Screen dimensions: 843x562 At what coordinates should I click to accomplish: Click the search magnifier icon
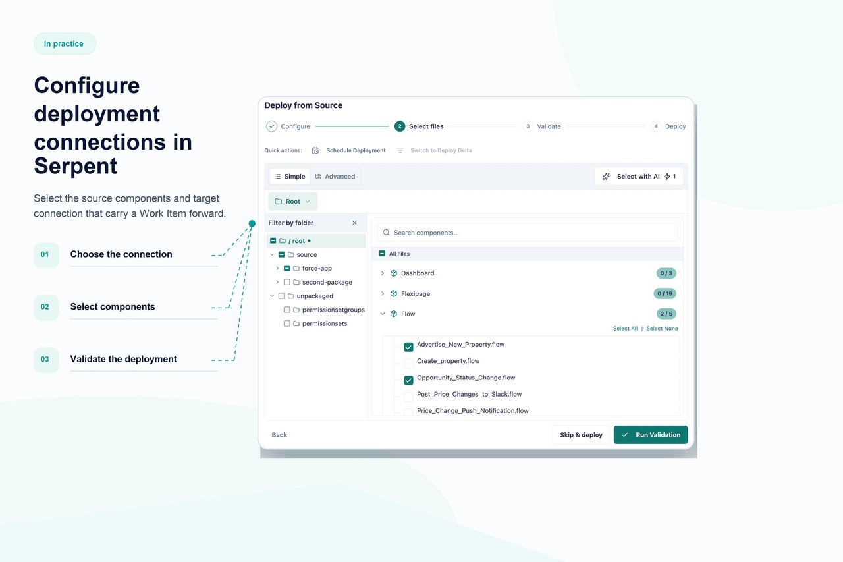(386, 233)
